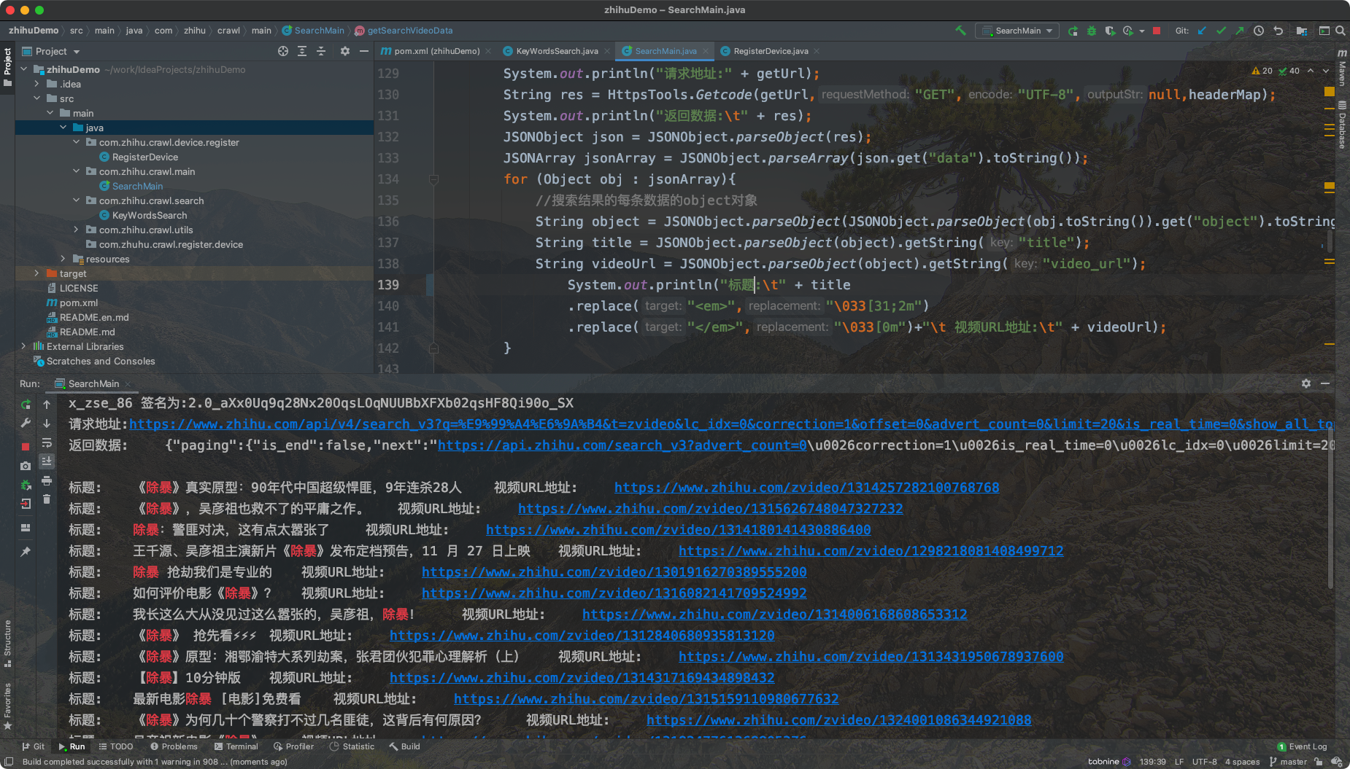
Task: Click Git Commit green checkmark
Action: pos(1221,31)
